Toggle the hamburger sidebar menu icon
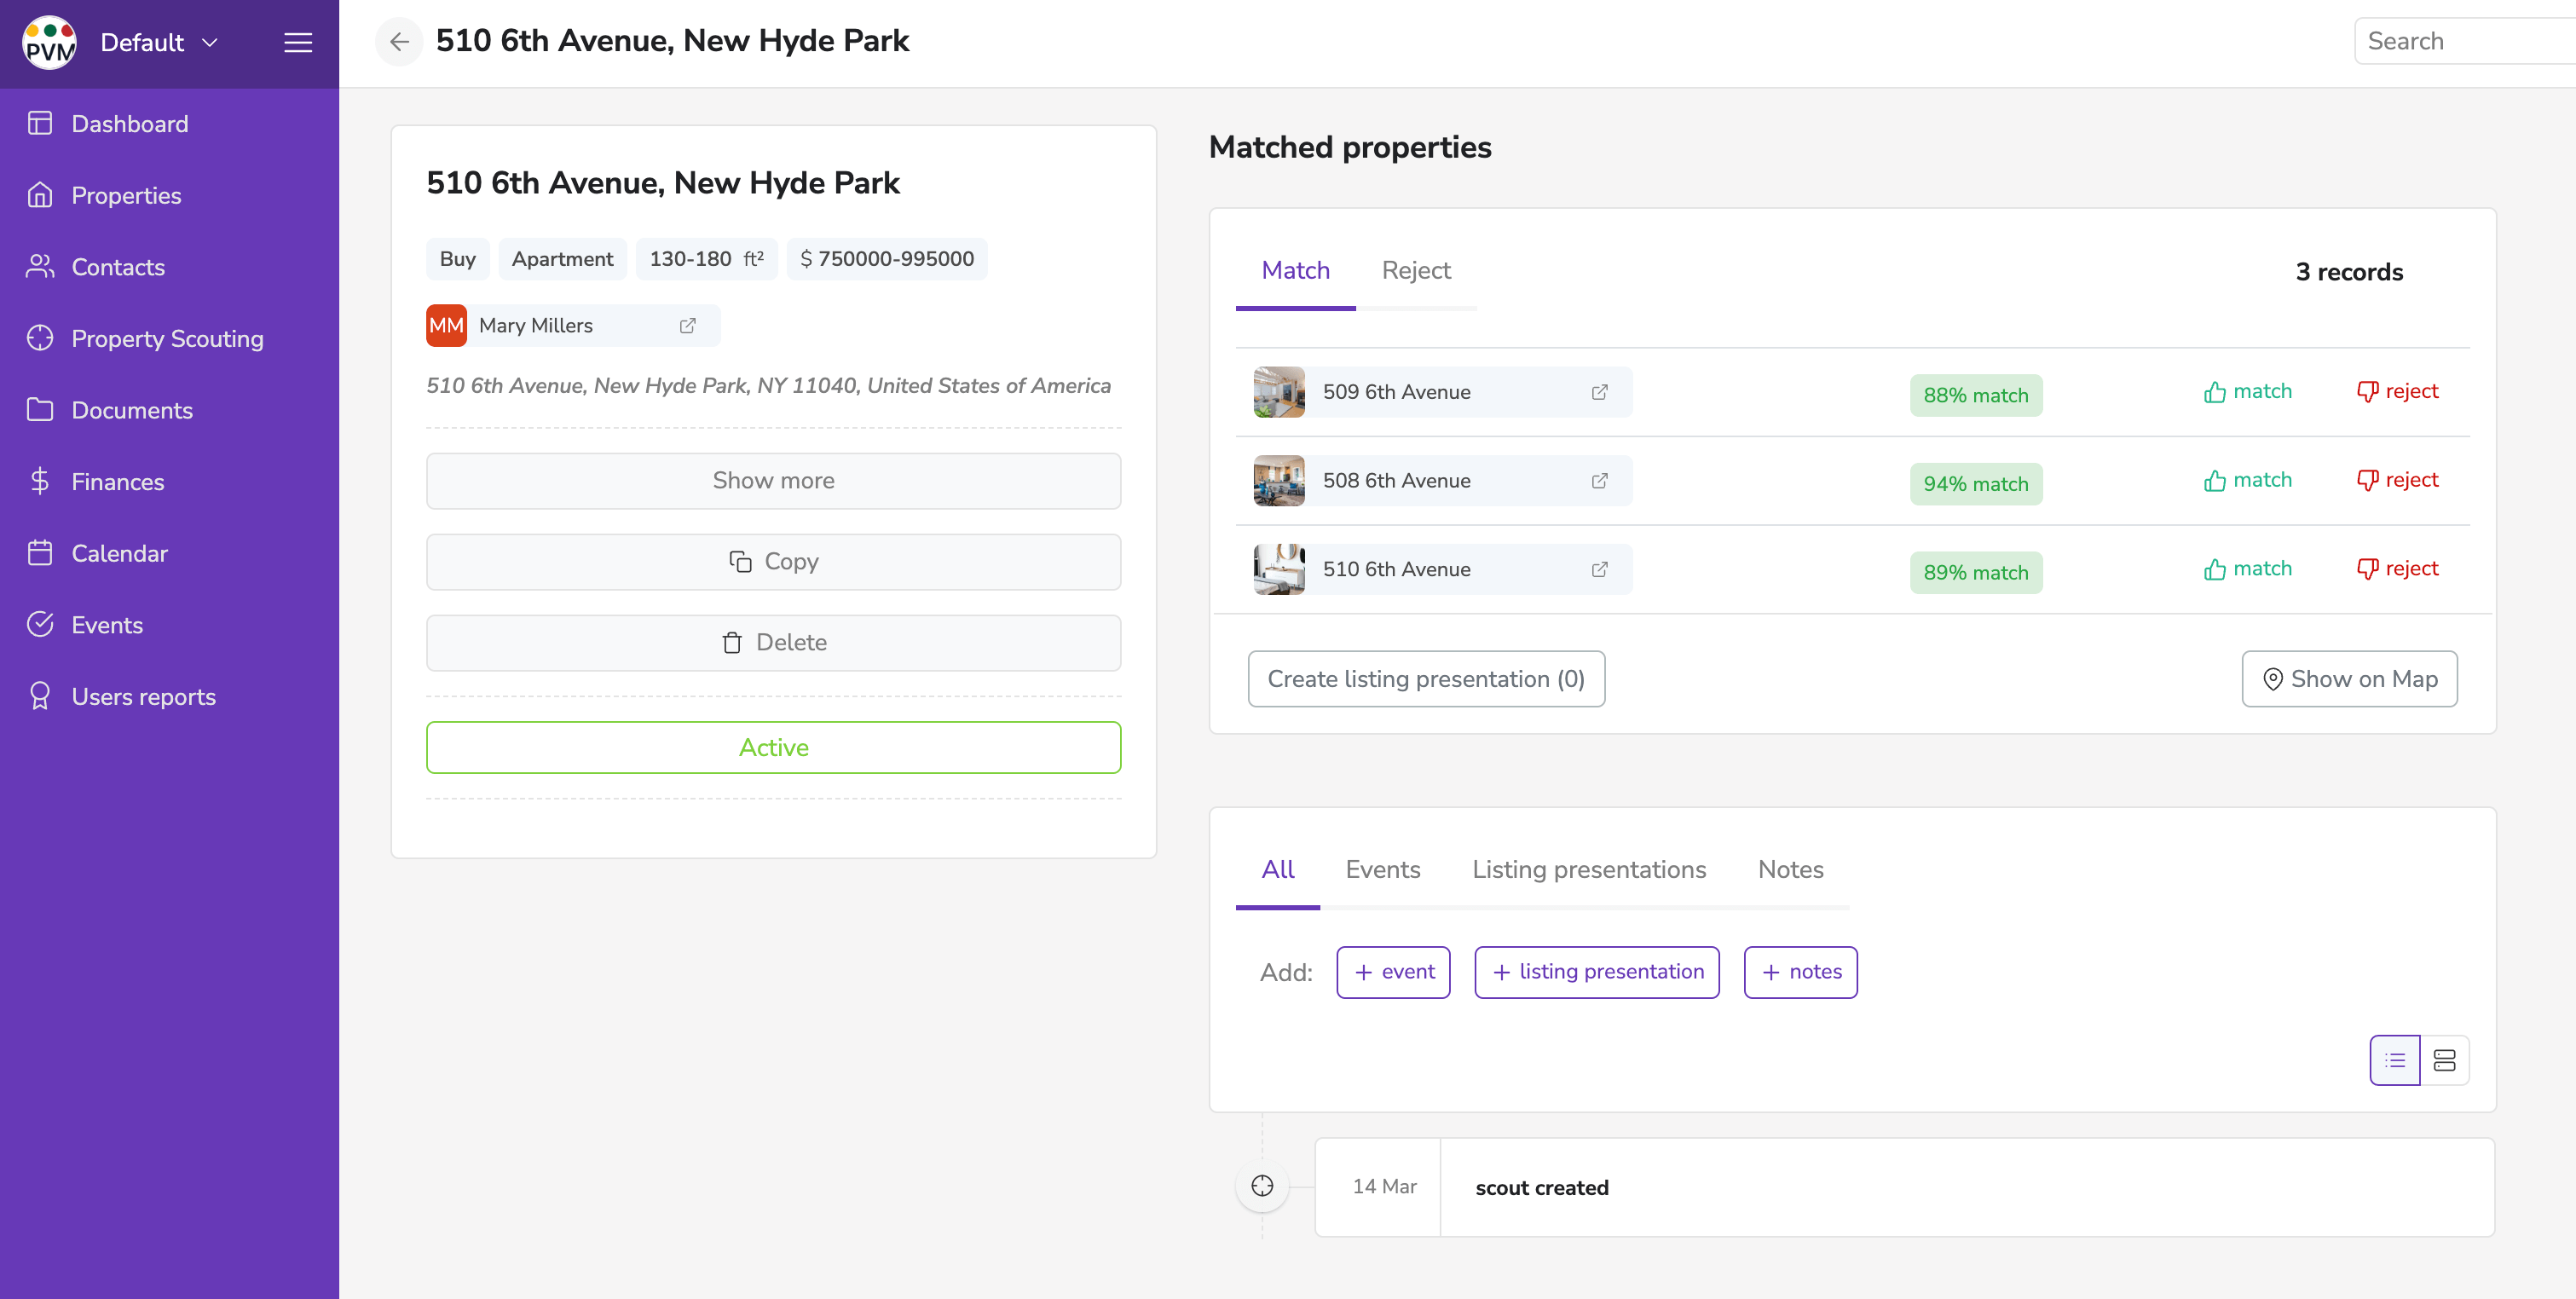Viewport: 2576px width, 1299px height. pyautogui.click(x=298, y=42)
